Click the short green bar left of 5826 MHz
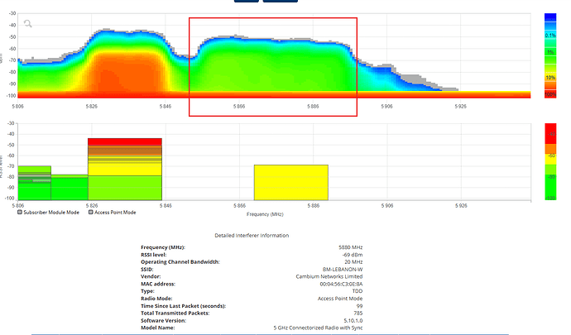The height and width of the screenshot is (335, 571). pos(70,187)
